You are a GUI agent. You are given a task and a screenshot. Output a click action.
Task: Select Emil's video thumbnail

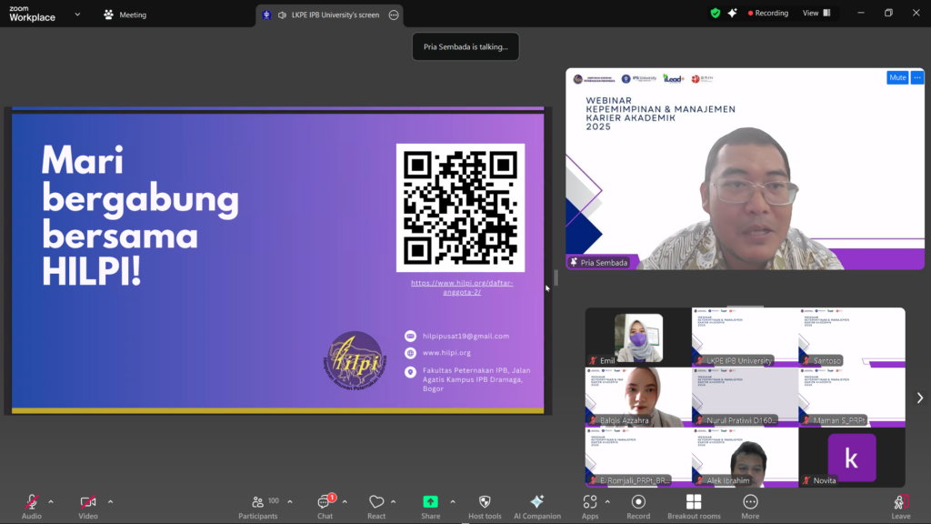638,337
